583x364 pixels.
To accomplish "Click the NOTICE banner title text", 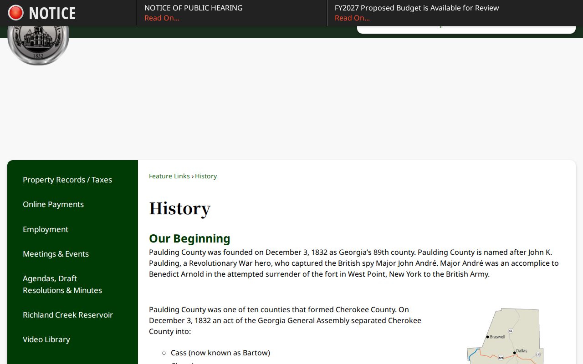I will click(52, 13).
